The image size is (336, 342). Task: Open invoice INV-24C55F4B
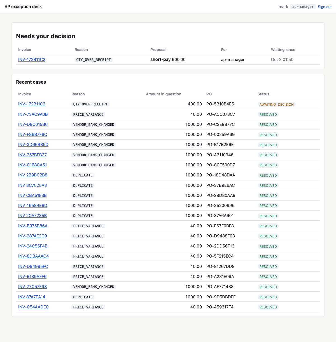coord(33,246)
